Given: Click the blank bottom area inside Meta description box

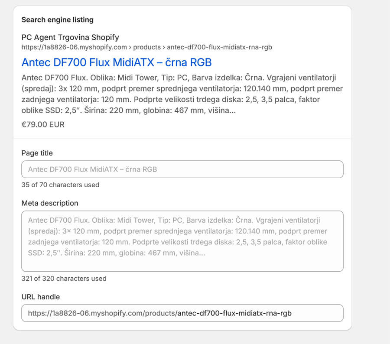Looking at the screenshot, I should [x=182, y=264].
